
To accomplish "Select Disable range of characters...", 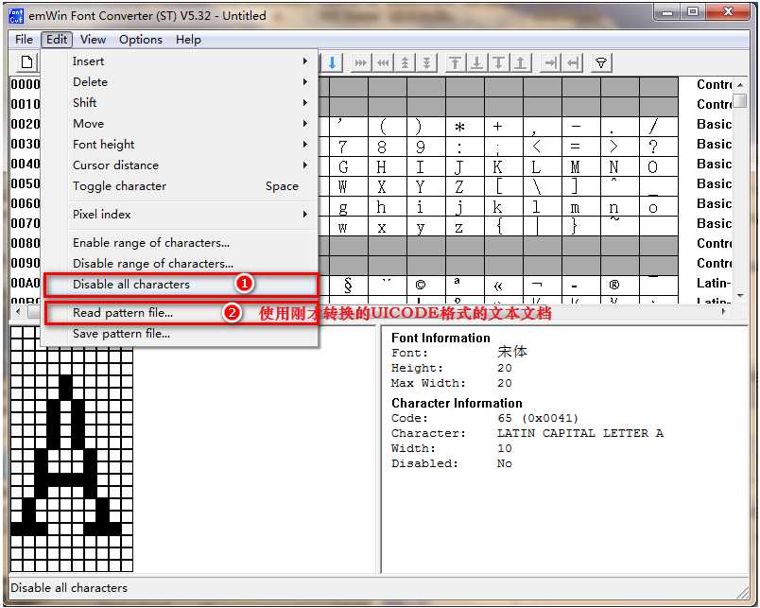I will [x=181, y=263].
